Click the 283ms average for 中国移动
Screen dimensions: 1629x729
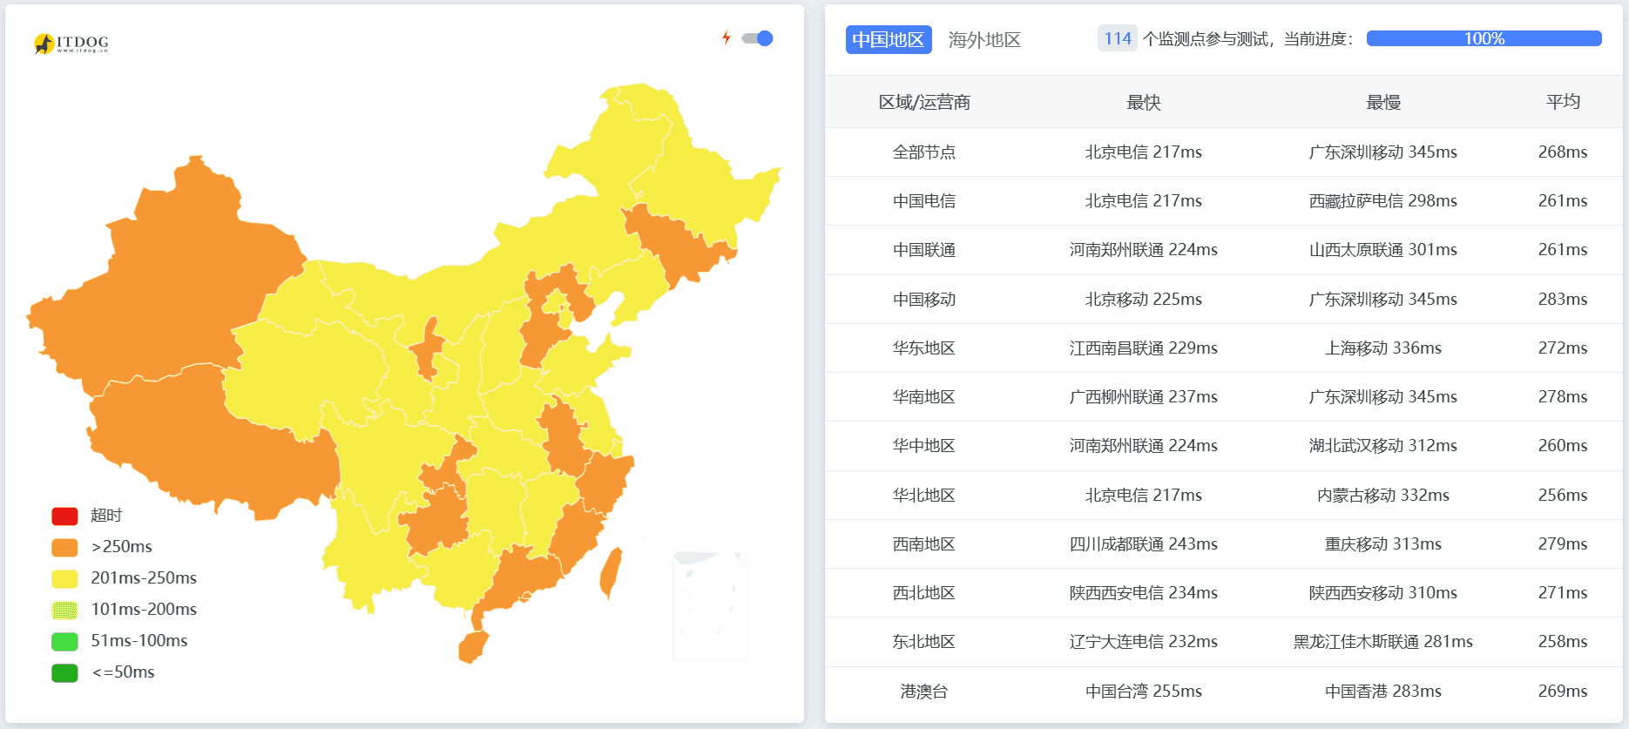(1563, 299)
